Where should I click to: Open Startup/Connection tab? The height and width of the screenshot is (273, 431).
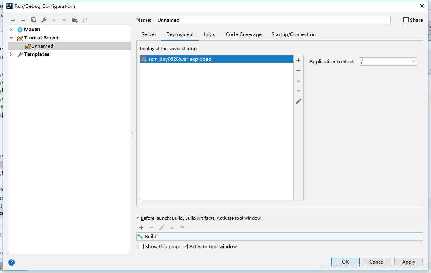point(294,34)
